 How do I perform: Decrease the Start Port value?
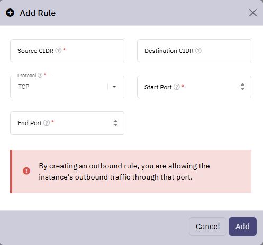(242, 88)
